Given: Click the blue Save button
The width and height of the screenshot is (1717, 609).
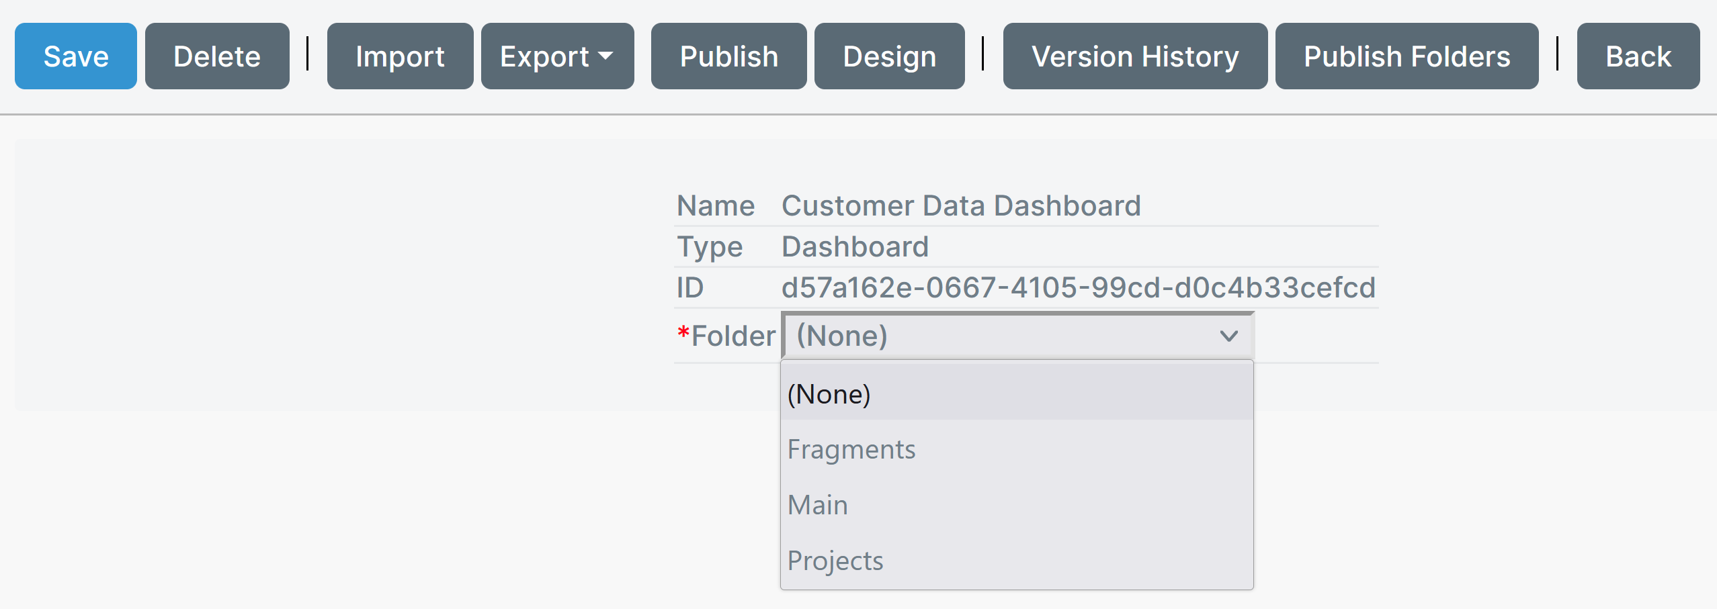Looking at the screenshot, I should pos(75,56).
